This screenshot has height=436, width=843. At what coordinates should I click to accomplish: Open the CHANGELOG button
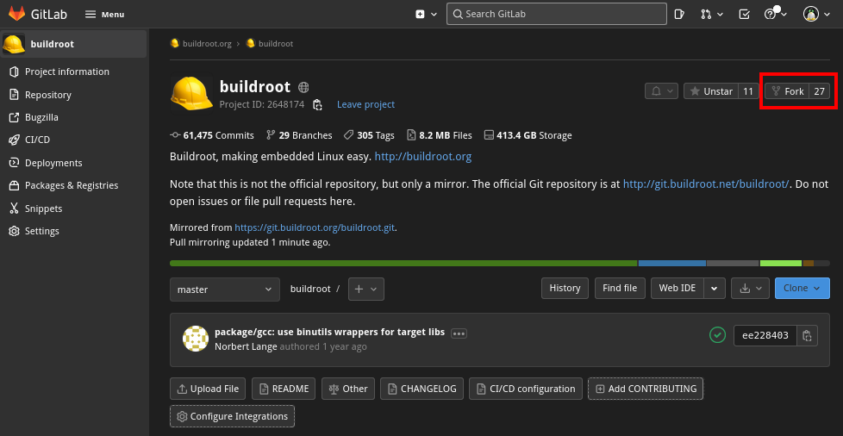pyautogui.click(x=421, y=389)
